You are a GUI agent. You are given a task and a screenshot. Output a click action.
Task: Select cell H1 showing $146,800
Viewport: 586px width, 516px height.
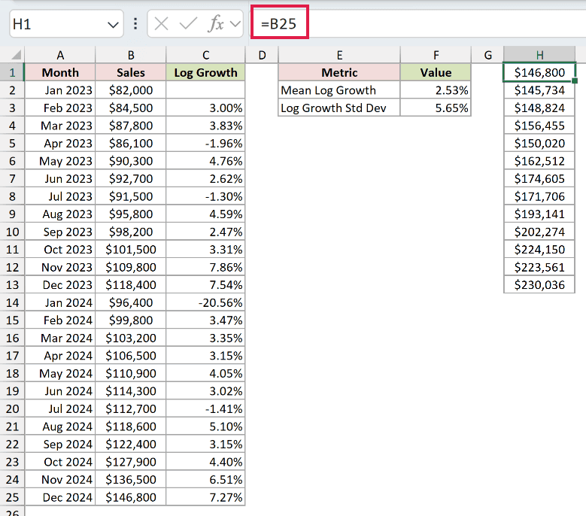[x=539, y=72]
